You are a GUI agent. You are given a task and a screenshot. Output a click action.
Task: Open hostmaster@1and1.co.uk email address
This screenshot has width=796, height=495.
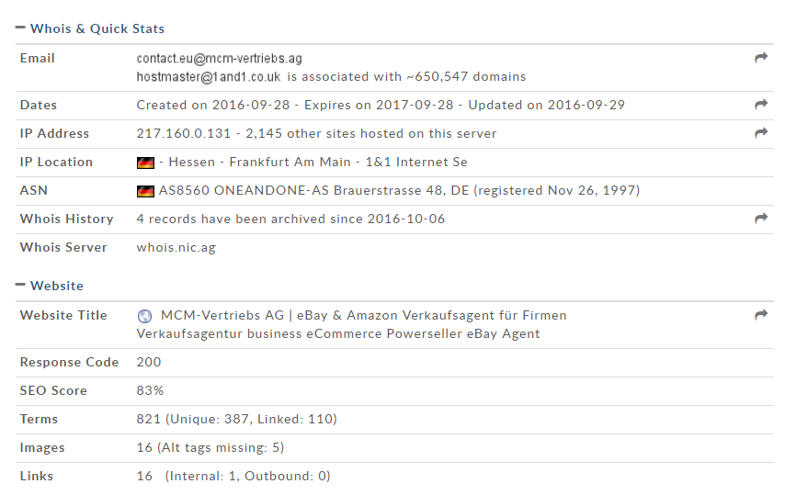208,76
